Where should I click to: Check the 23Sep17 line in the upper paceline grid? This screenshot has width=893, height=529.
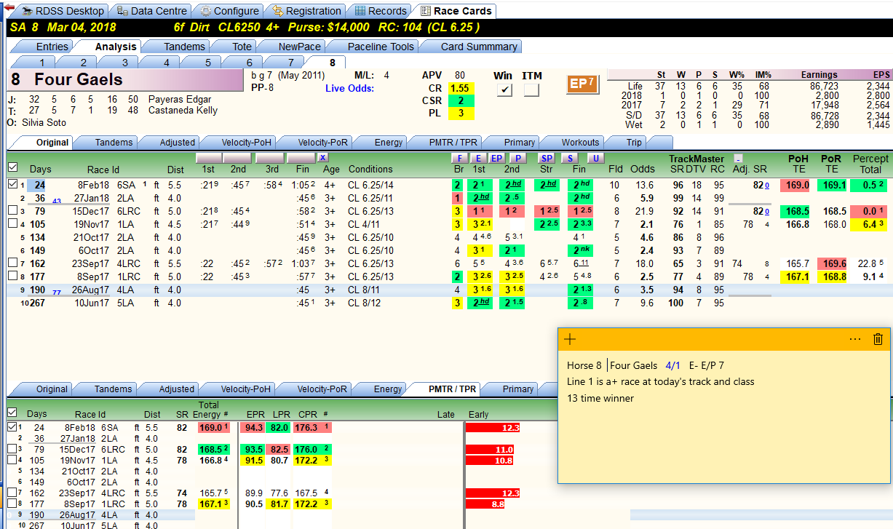tap(12, 263)
